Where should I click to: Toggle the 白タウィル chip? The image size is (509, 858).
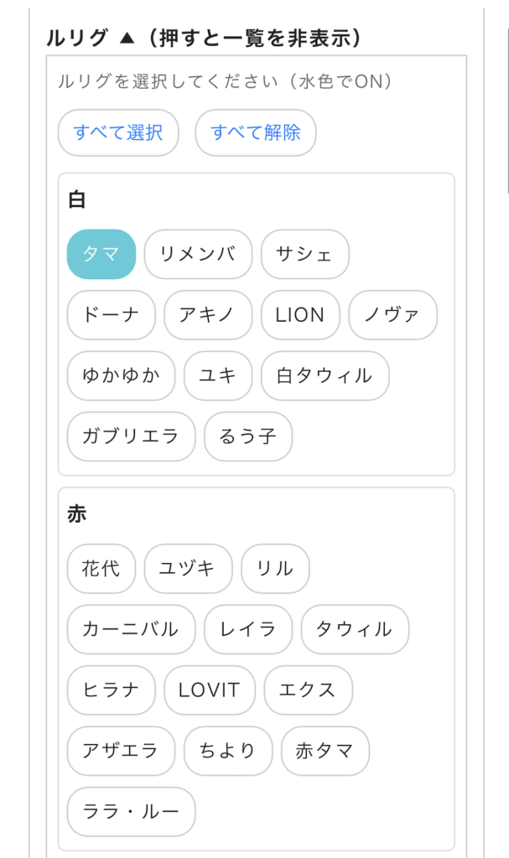point(325,375)
